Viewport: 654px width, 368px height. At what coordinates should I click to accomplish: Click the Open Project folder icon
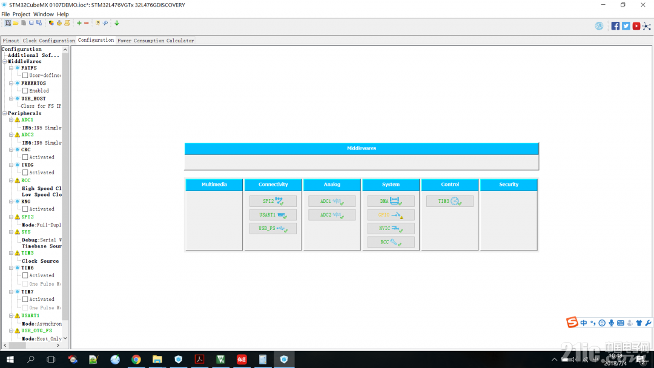(15, 24)
